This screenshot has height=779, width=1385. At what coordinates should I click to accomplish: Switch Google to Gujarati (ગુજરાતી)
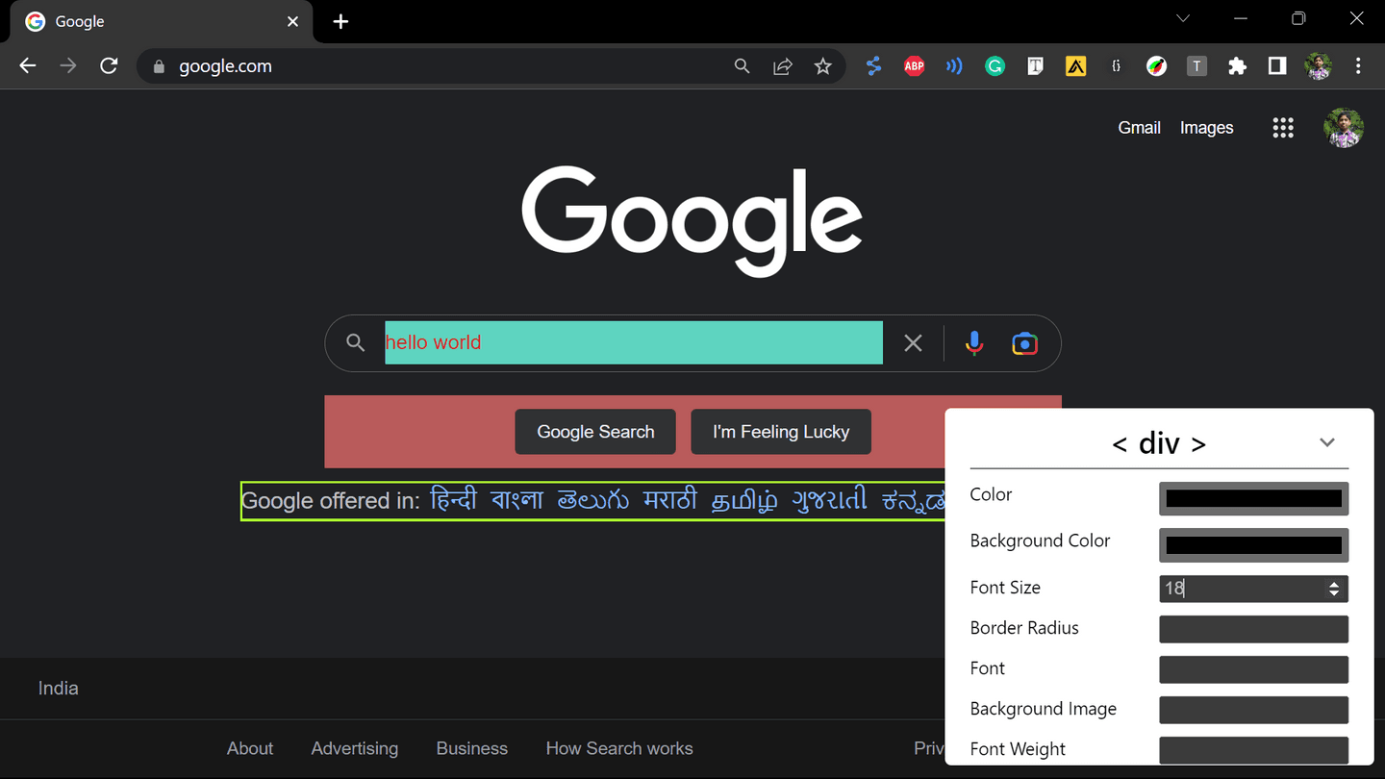tap(830, 501)
